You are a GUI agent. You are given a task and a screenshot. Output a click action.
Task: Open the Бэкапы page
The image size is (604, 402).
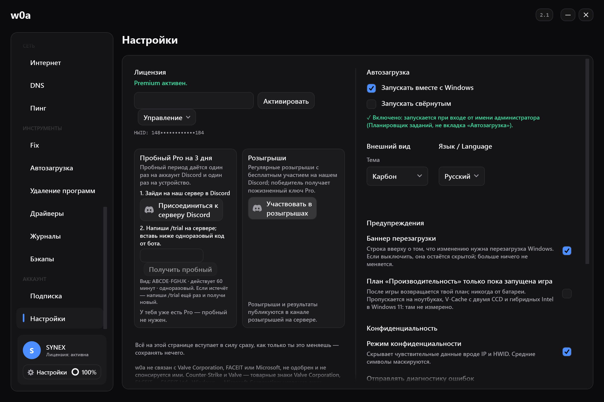click(60, 259)
